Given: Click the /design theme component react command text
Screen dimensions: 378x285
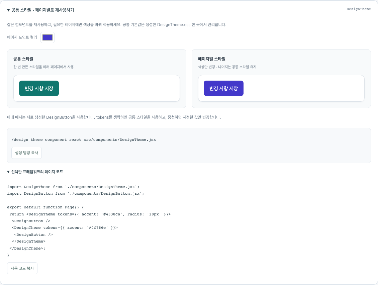Looking at the screenshot, I should (84, 139).
